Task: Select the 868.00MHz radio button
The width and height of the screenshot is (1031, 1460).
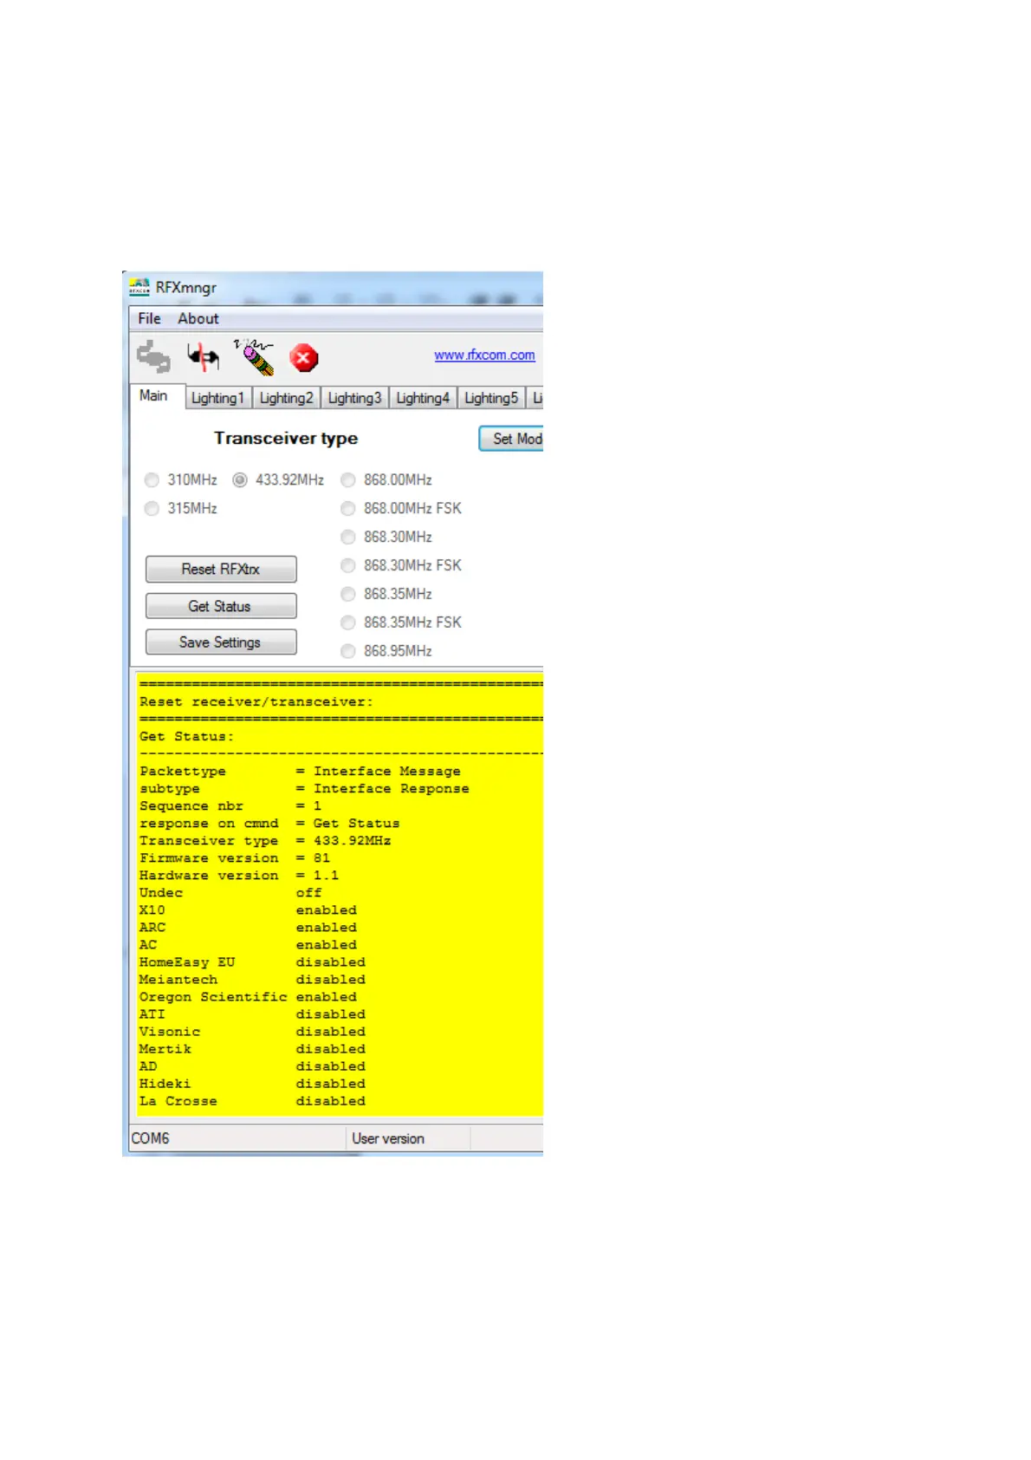Action: [348, 480]
